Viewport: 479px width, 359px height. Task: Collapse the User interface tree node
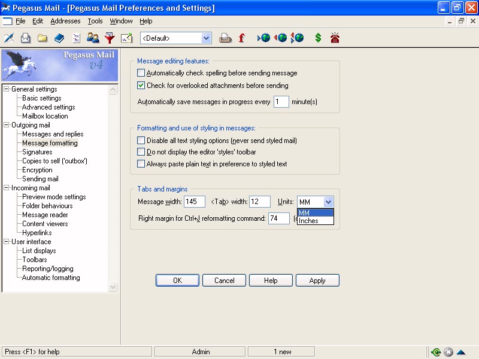click(6, 242)
